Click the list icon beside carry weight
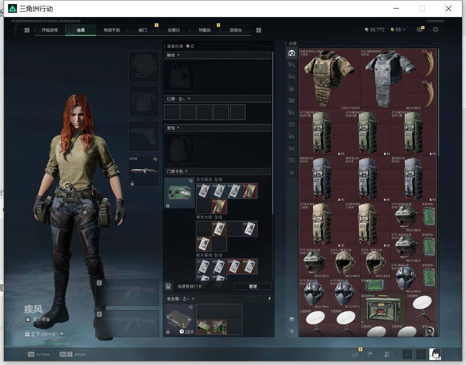The image size is (466, 365). pyautogui.click(x=61, y=334)
